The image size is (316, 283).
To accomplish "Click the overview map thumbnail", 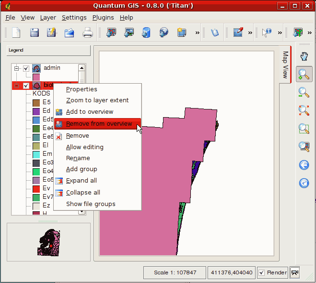I will (49, 243).
